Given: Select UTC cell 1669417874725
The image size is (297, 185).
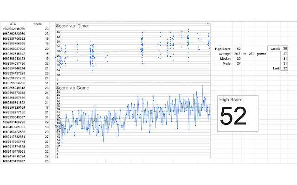Looking at the screenshot, I should click(x=13, y=147).
